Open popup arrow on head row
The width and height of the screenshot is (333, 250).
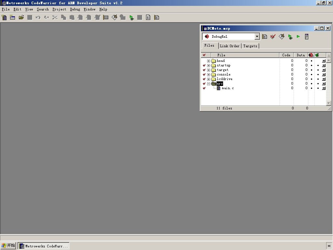[x=324, y=61]
